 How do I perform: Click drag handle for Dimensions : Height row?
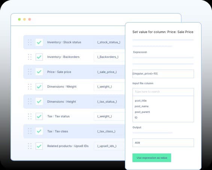point(30,102)
